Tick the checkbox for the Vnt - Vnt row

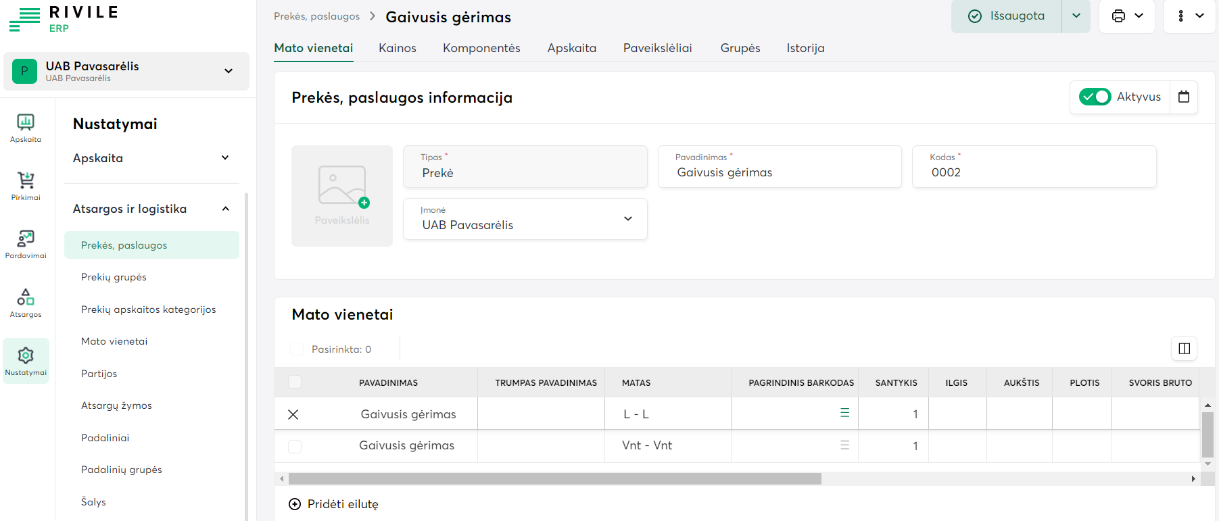click(x=295, y=446)
